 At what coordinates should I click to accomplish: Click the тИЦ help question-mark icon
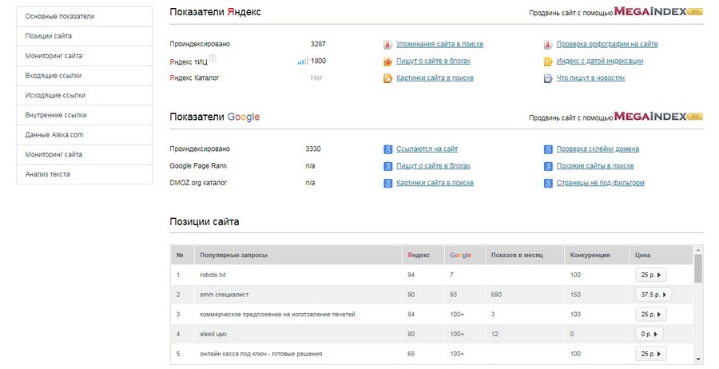(x=213, y=58)
